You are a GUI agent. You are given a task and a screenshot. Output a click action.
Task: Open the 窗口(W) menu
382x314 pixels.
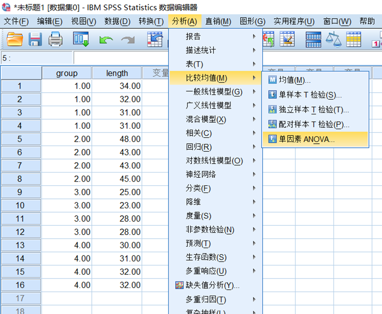[337, 22]
